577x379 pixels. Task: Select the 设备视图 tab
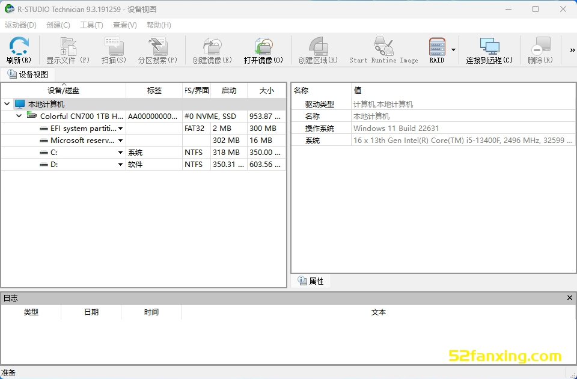tap(28, 74)
